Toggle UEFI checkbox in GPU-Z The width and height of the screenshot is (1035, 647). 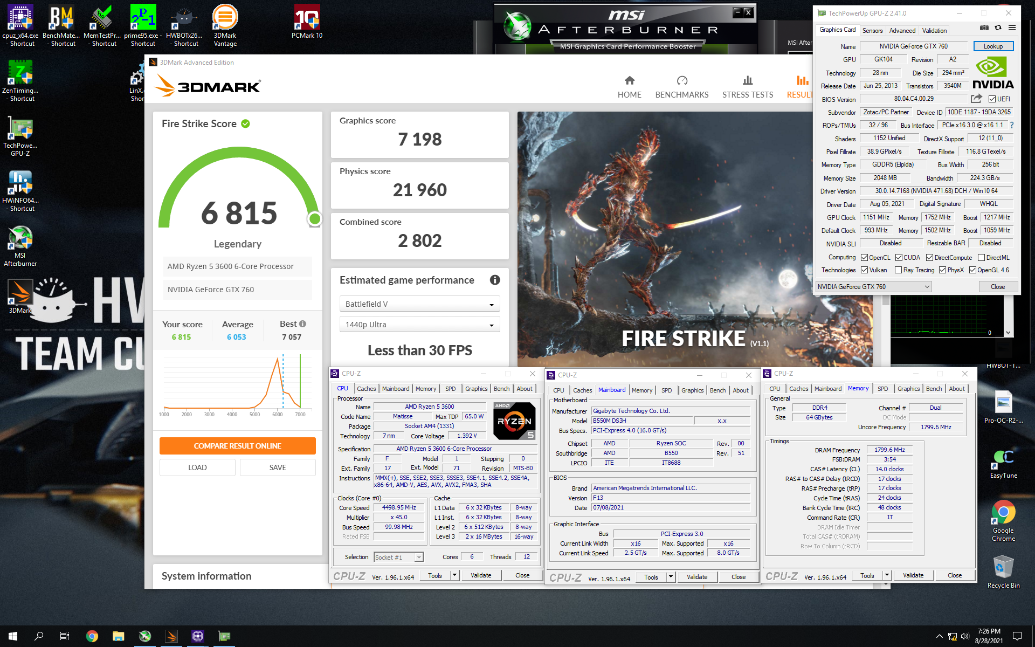point(992,99)
